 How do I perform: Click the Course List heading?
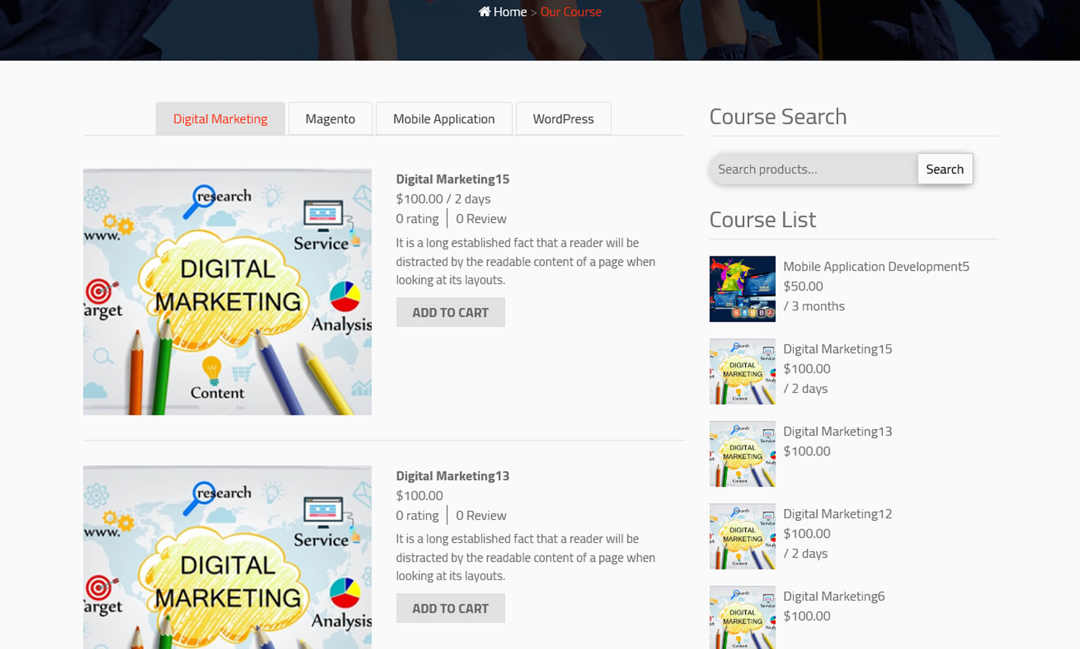pyautogui.click(x=763, y=220)
